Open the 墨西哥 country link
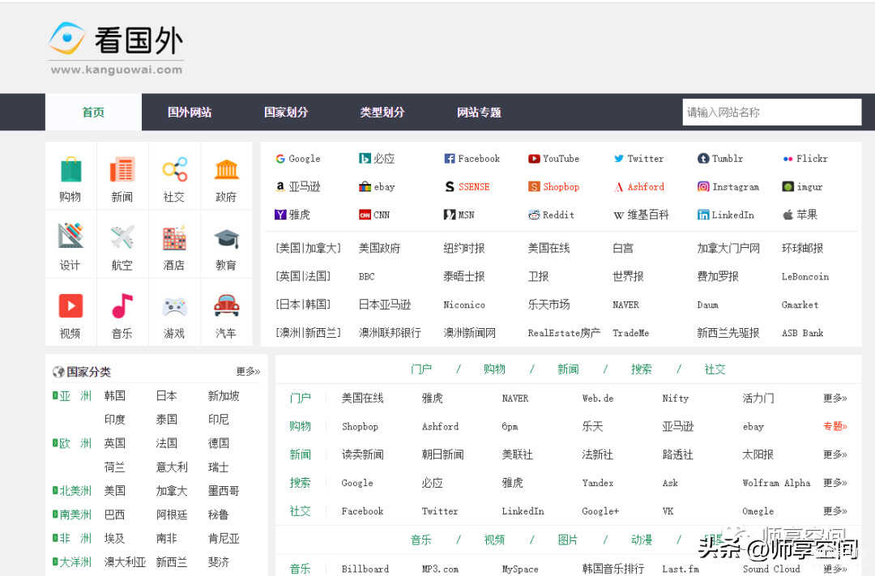 (x=224, y=491)
